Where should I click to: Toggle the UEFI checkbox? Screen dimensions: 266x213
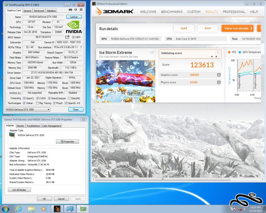click(73, 37)
